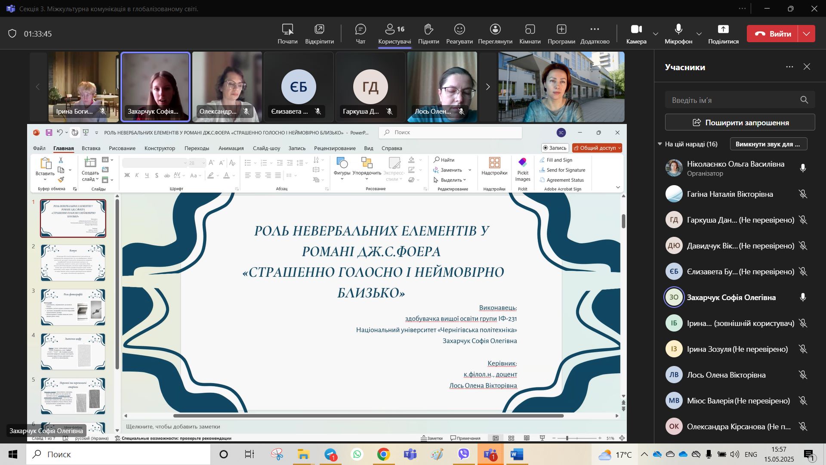Collapse the "На цій нараді (16)" section

coord(660,144)
